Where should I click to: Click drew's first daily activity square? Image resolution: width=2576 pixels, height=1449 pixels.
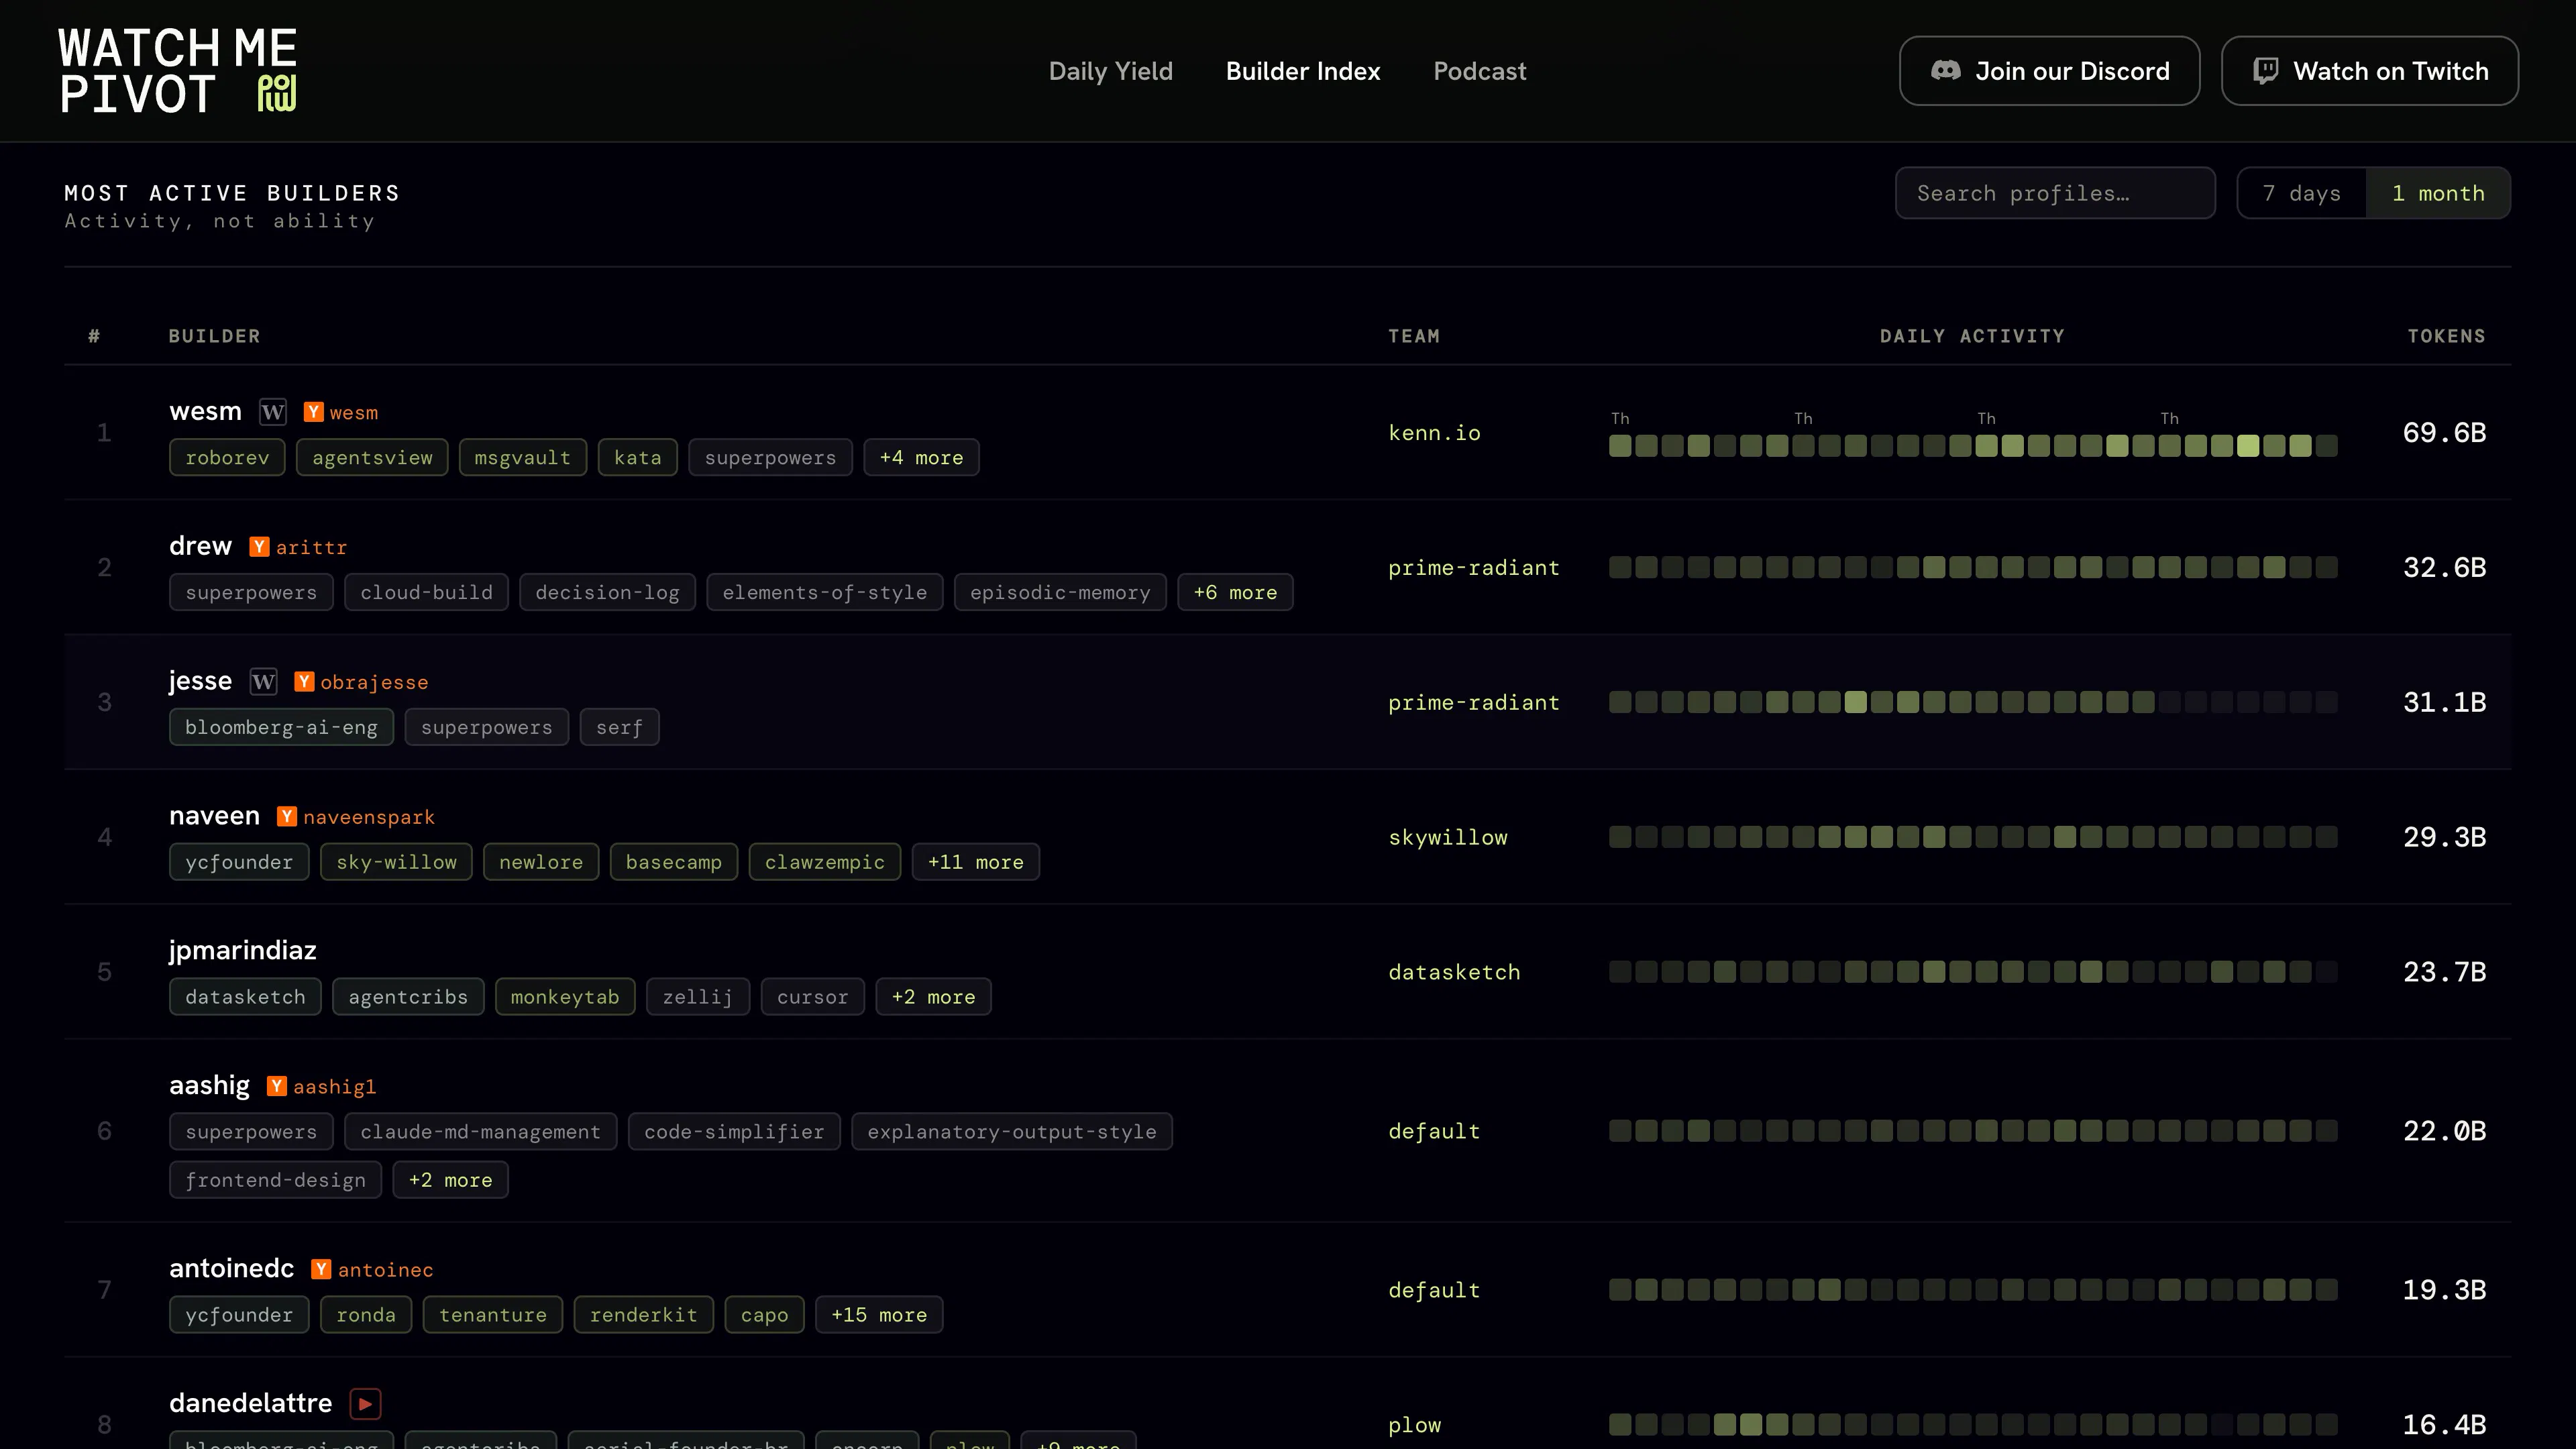[1619, 568]
